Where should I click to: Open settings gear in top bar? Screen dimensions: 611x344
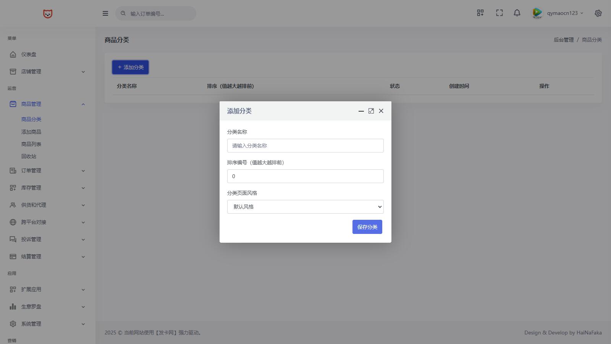[x=598, y=13]
